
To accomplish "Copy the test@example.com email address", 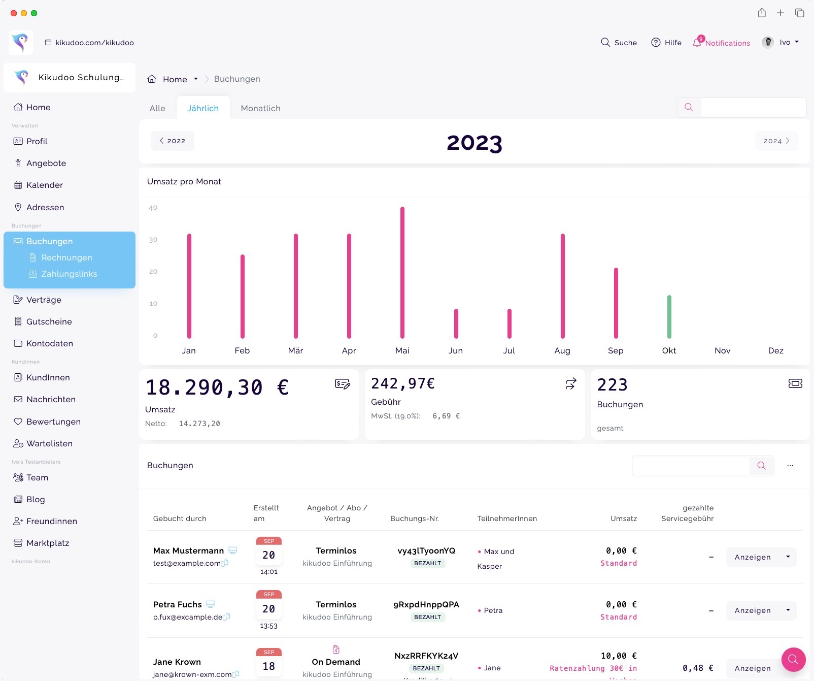I will (x=225, y=563).
